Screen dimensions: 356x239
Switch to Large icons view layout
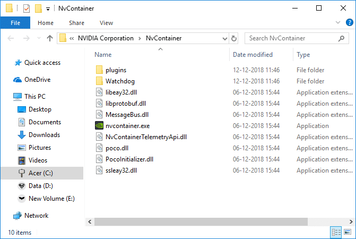coord(347,232)
